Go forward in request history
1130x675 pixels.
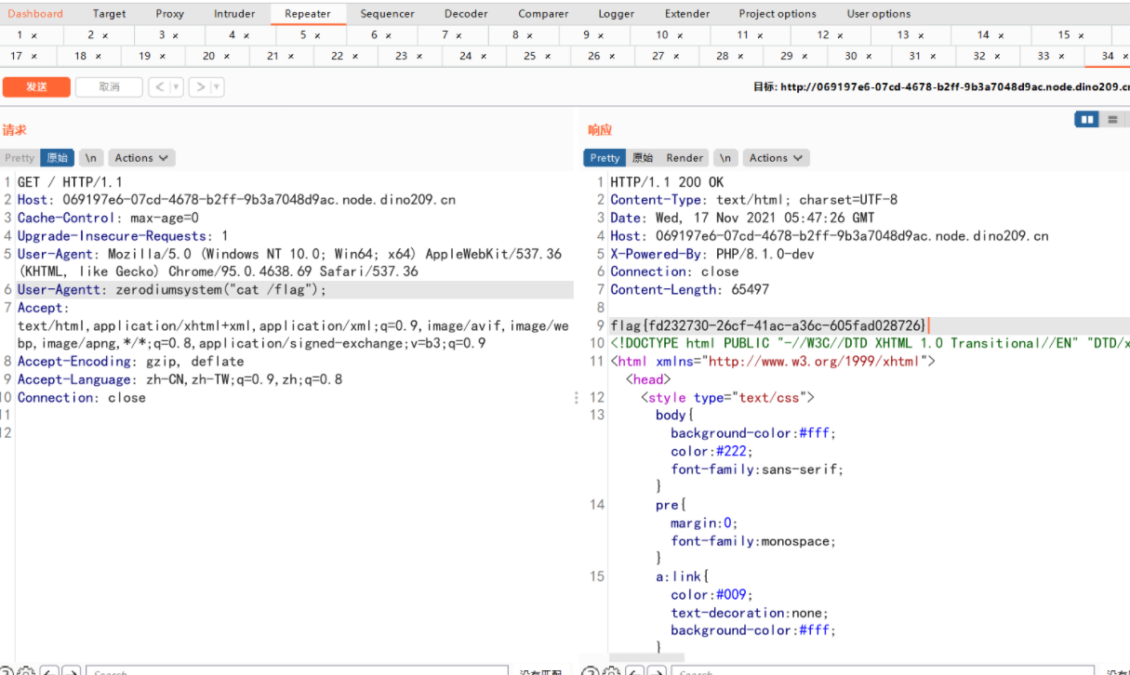(200, 87)
